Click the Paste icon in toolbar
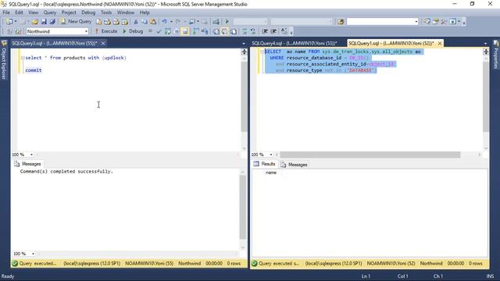This screenshot has width=500, height=281. pos(153,22)
